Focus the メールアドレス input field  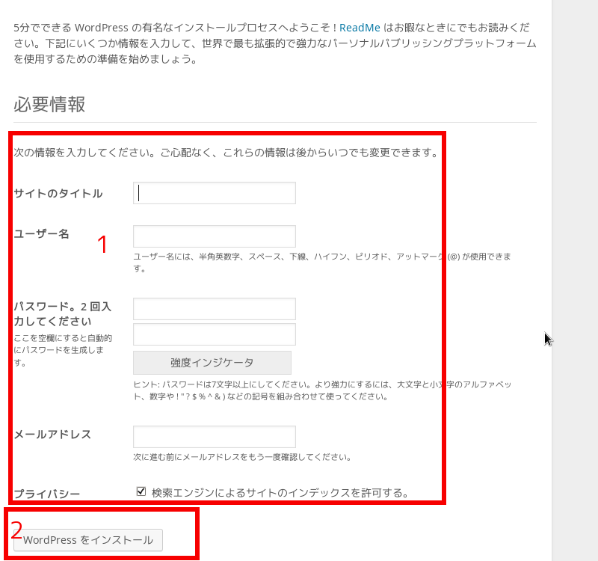(215, 437)
